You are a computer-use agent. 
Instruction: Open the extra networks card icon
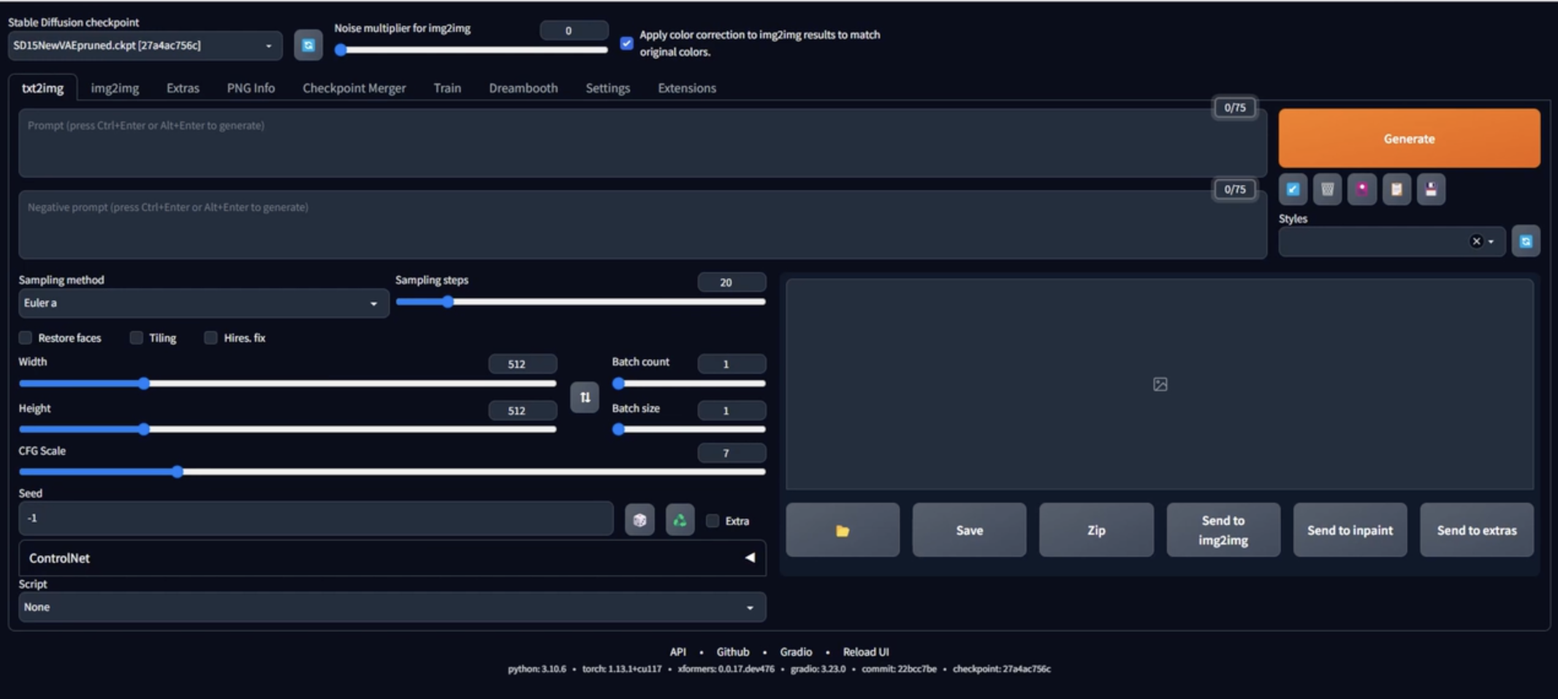click(1362, 189)
